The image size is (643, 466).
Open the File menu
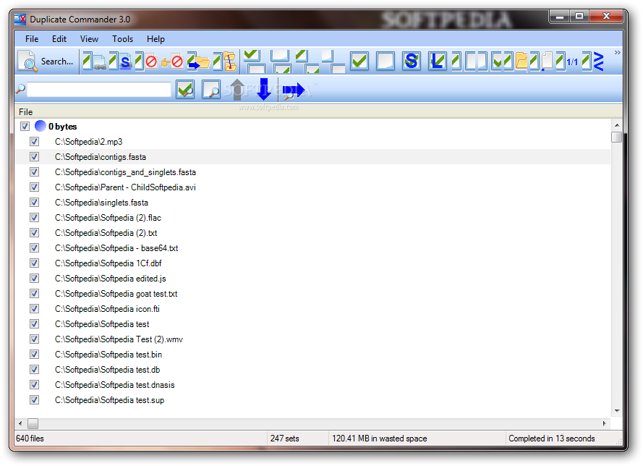[32, 39]
